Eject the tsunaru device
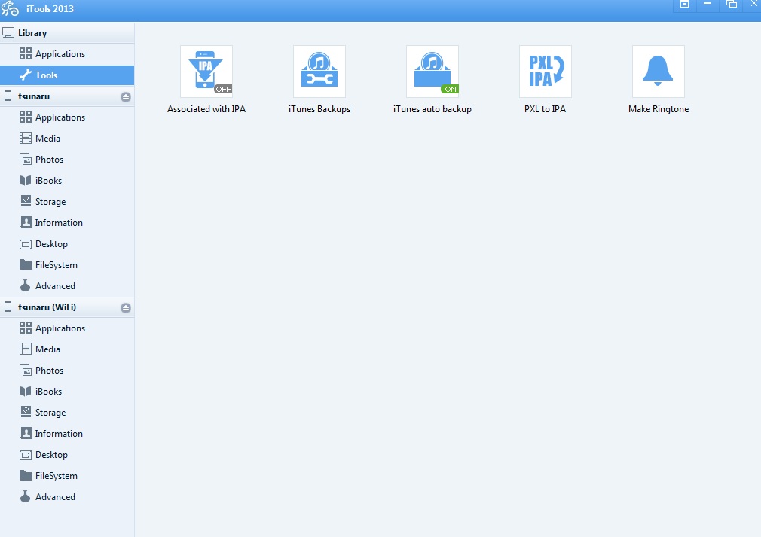Image resolution: width=761 pixels, height=537 pixels. pos(126,97)
